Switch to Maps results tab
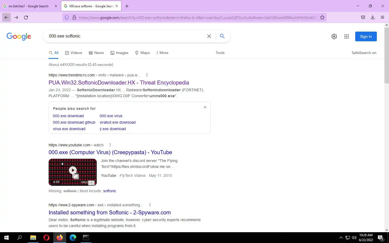This screenshot has width=389, height=243. tap(142, 53)
